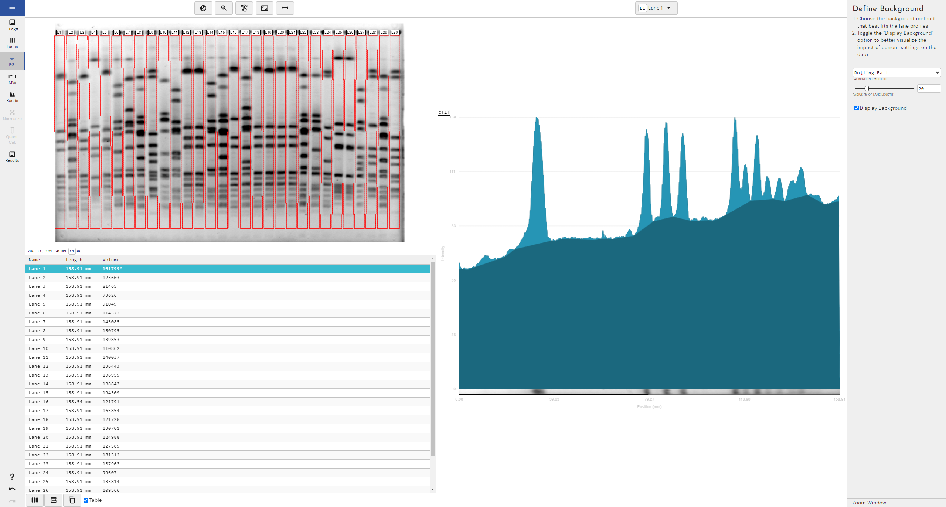Open the Bands step in sidebar
This screenshot has width=946, height=507.
coord(12,97)
